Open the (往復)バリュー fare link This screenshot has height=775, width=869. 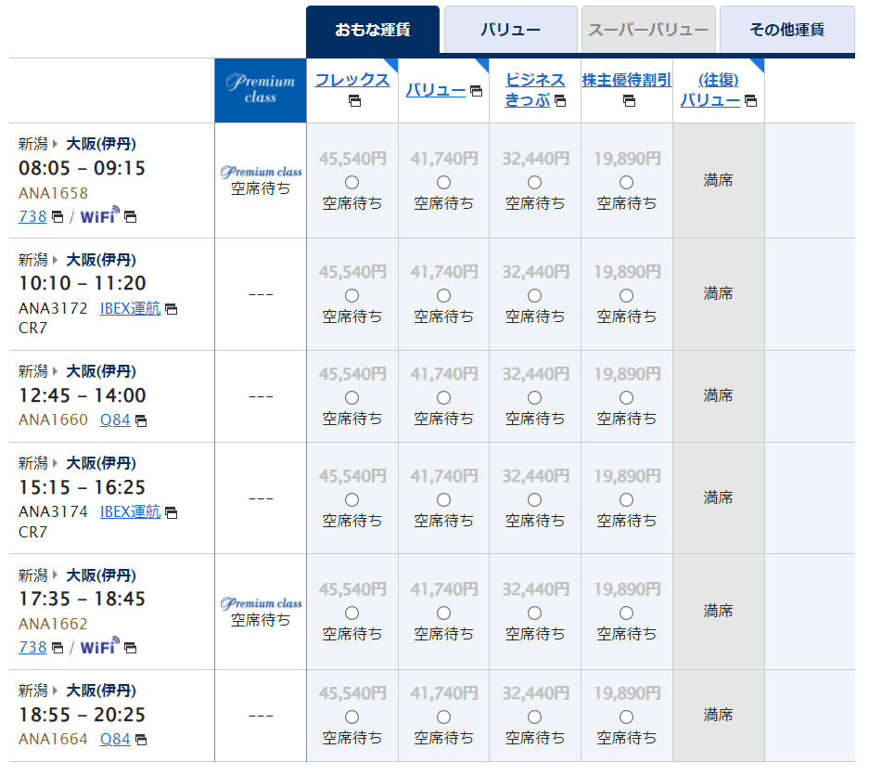711,90
